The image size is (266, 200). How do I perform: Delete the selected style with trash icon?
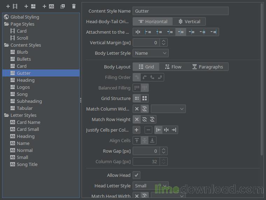73,6
